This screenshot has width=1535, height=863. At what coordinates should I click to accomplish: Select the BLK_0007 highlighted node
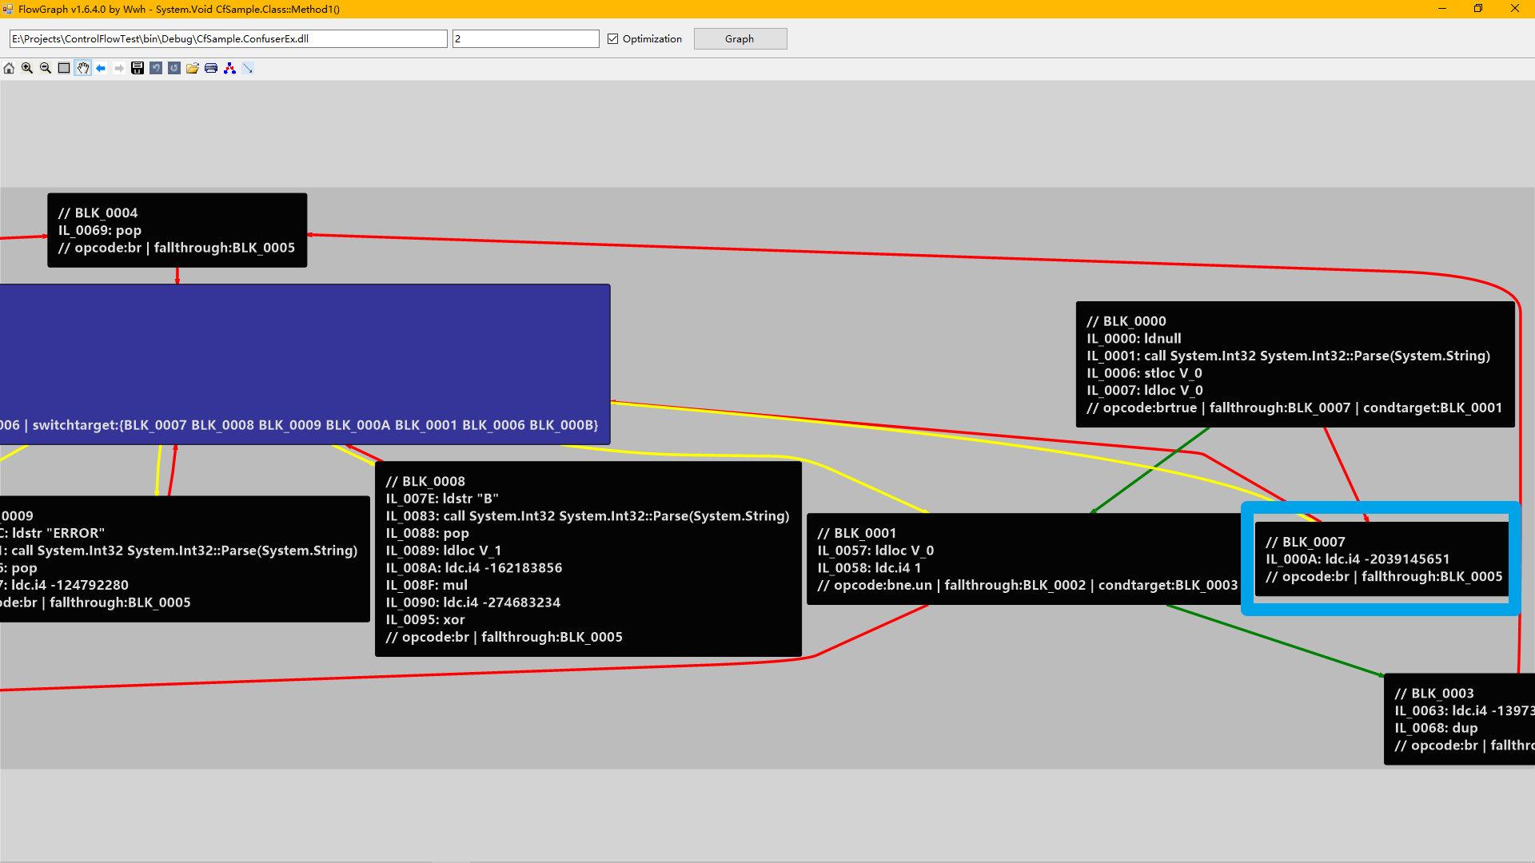pyautogui.click(x=1381, y=559)
